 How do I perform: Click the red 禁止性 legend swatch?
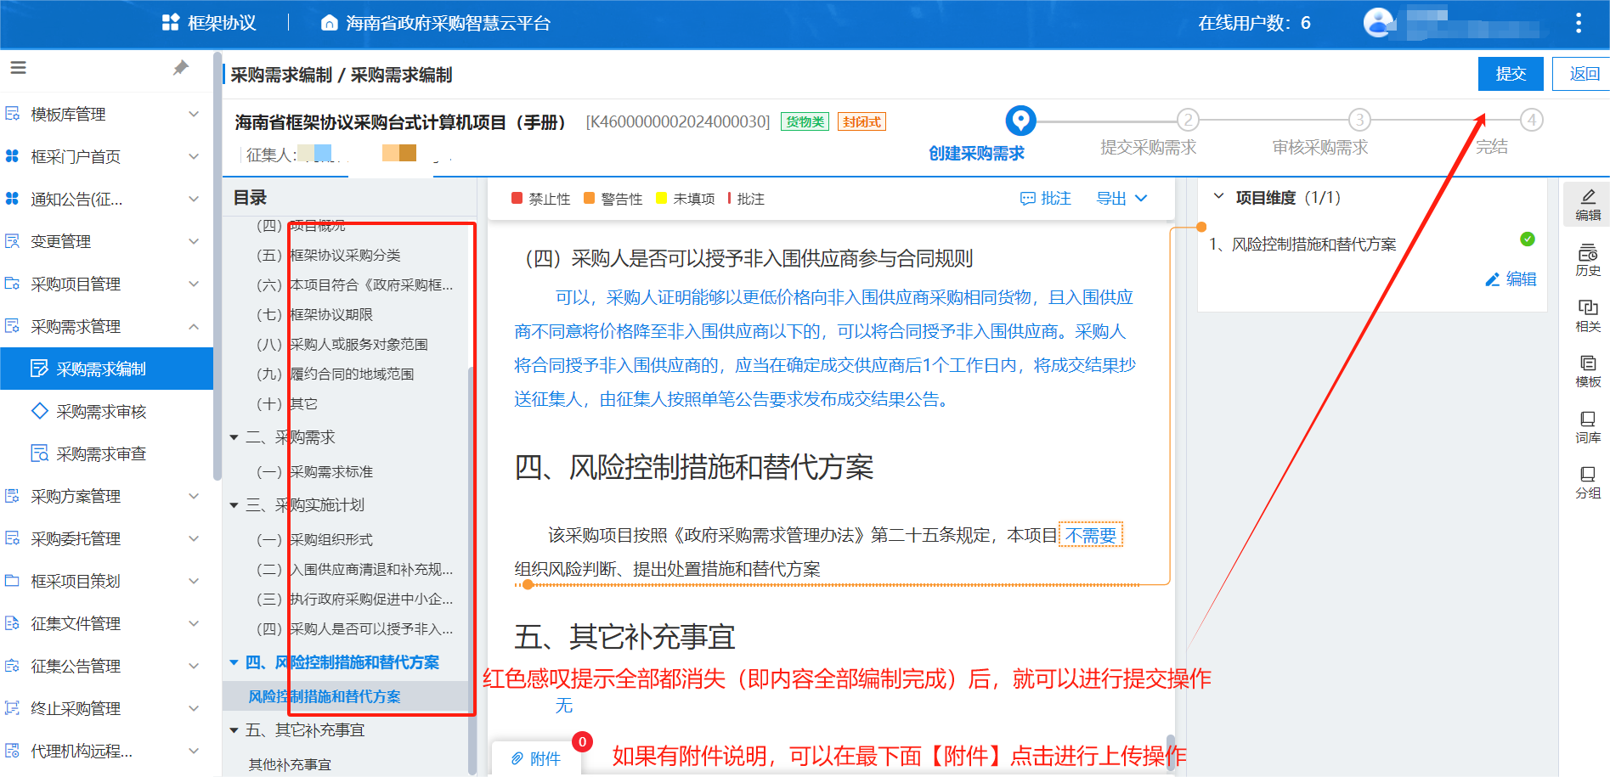point(517,198)
